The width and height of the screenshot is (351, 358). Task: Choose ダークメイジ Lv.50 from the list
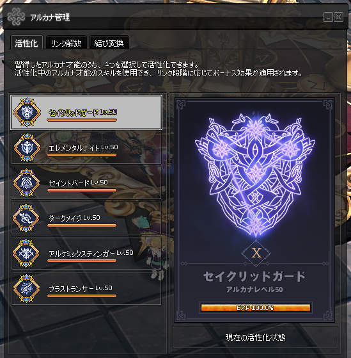click(x=86, y=218)
